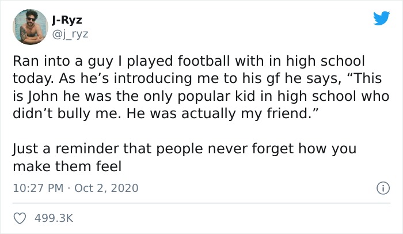The height and width of the screenshot is (234, 403).
Task: Click the word "bully" in the tweet
Action: 78,113
